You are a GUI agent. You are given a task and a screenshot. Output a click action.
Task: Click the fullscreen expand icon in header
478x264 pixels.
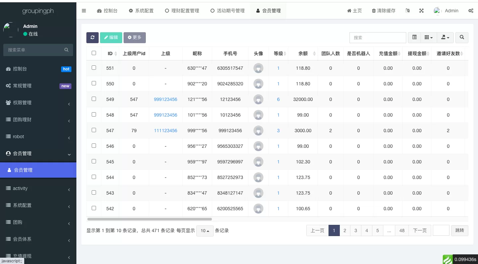(421, 11)
